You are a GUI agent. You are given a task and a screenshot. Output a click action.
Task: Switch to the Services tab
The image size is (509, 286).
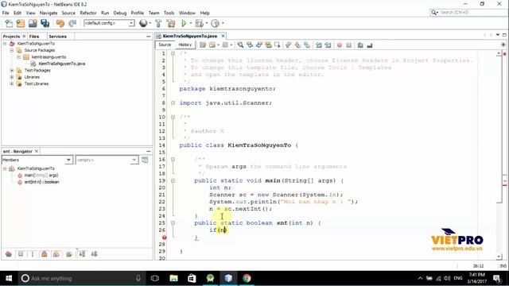click(57, 37)
